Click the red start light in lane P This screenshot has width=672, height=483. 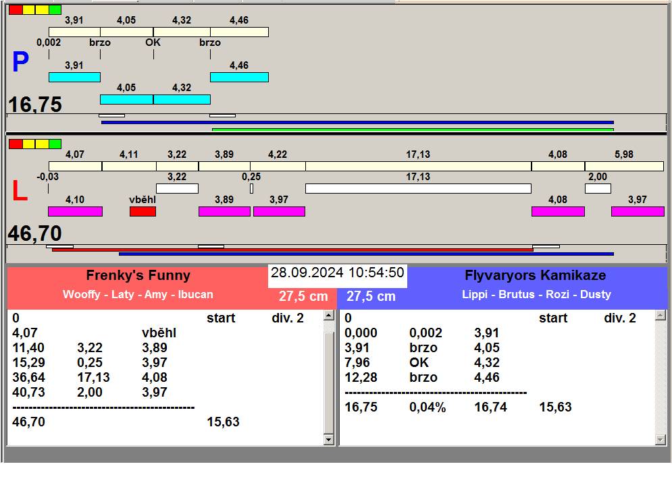coord(16,10)
